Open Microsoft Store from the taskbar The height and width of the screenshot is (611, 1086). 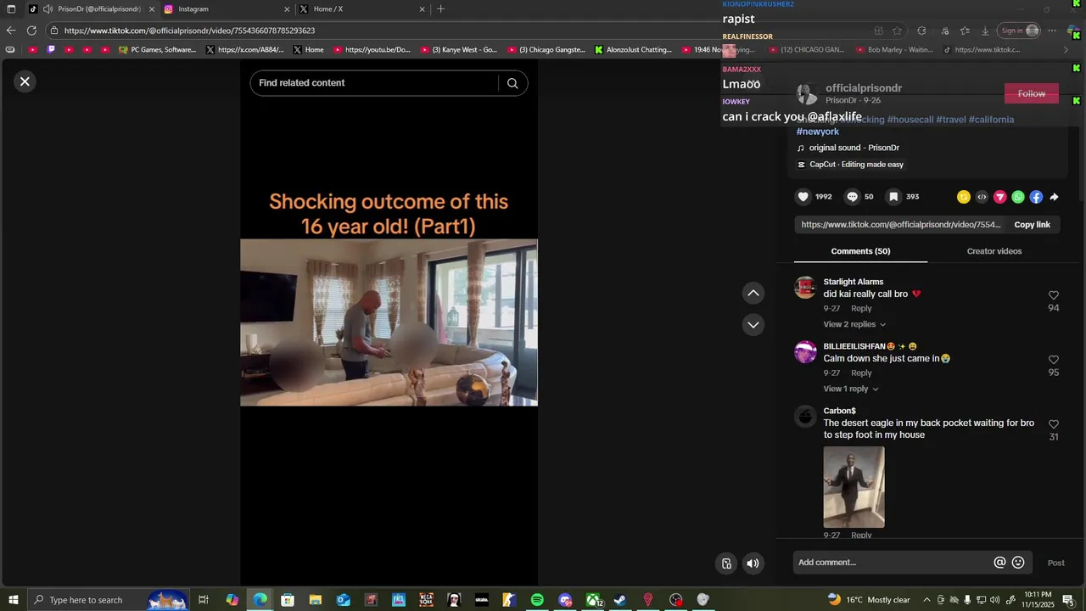click(288, 600)
